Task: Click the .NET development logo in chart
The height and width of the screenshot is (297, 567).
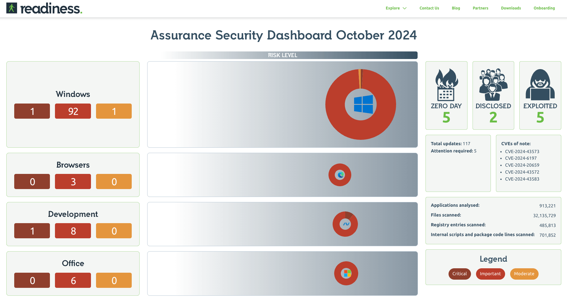Action: point(346,224)
